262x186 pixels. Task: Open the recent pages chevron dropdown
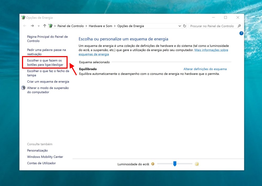39,26
